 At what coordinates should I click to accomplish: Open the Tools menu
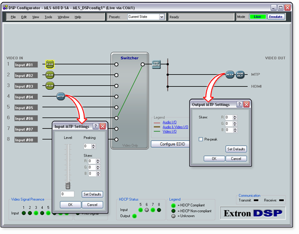pyautogui.click(x=48, y=17)
